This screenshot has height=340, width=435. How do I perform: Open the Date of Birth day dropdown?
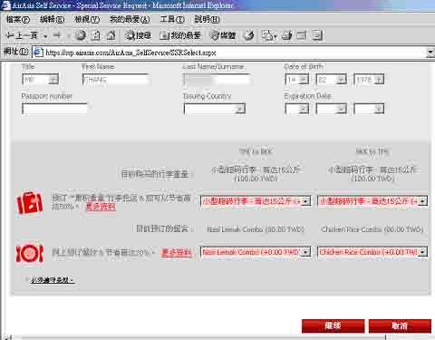(x=297, y=80)
